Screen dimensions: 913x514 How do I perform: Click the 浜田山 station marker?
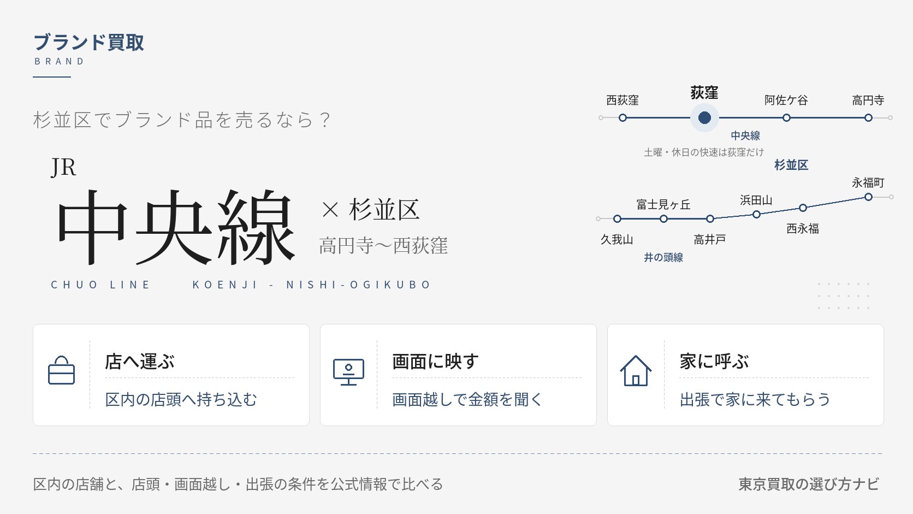(756, 214)
